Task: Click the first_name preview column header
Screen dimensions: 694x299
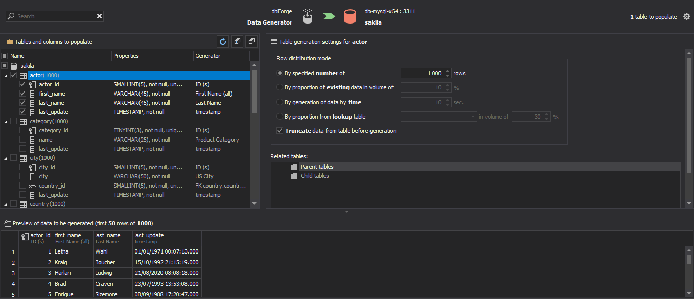Action: tap(73, 238)
